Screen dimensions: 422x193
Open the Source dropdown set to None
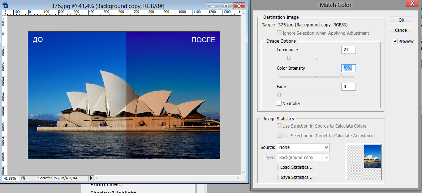click(303, 147)
